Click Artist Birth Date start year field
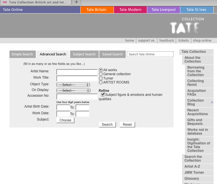Image resolution: width=217 pixels, height=184 pixels. 63,107
